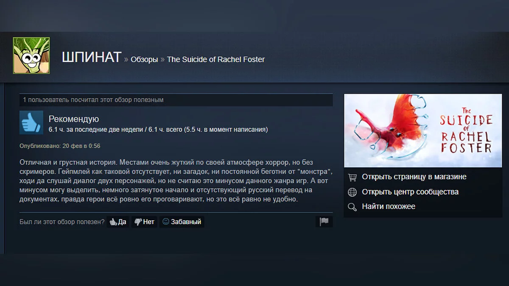Vote Нет on review helpfulness
The height and width of the screenshot is (286, 509).
pos(144,222)
